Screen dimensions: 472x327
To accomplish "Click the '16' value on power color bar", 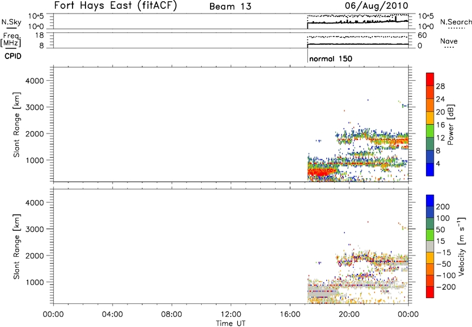I will 440,125.
